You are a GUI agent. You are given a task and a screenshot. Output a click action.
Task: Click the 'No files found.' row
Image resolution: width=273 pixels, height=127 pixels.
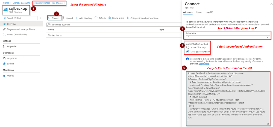point(114,35)
